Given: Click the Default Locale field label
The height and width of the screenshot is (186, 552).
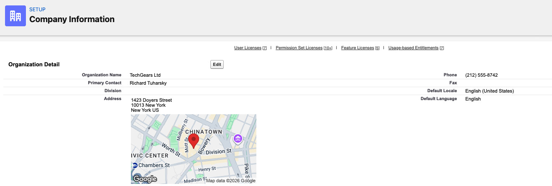Looking at the screenshot, I should [x=442, y=91].
